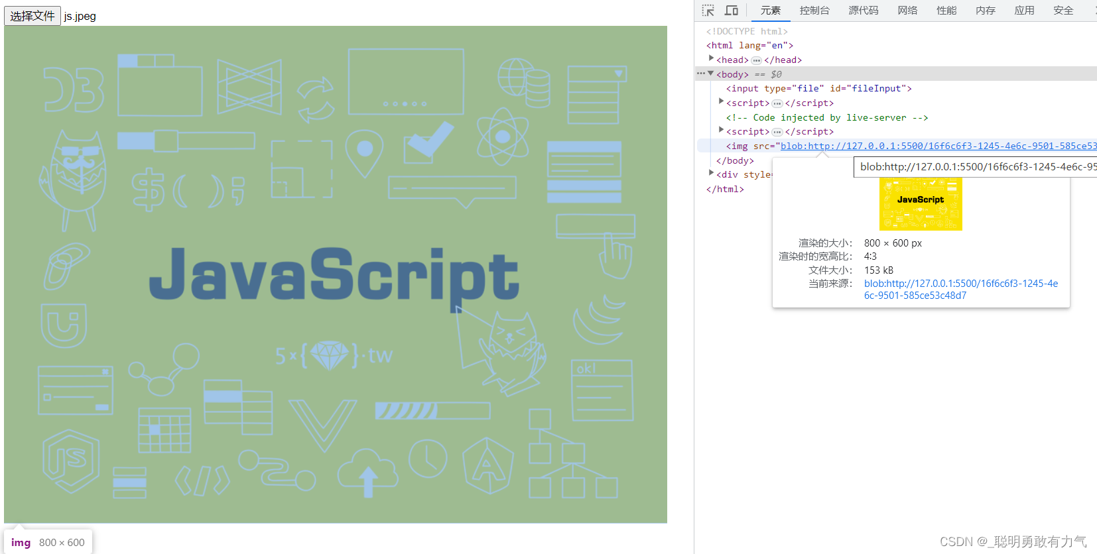
Task: Click the JavaScript thumbnail preview in tooltip
Action: [x=921, y=204]
